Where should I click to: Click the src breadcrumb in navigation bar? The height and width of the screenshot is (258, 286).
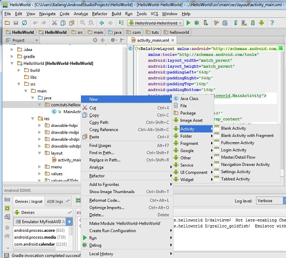tap(77, 32)
